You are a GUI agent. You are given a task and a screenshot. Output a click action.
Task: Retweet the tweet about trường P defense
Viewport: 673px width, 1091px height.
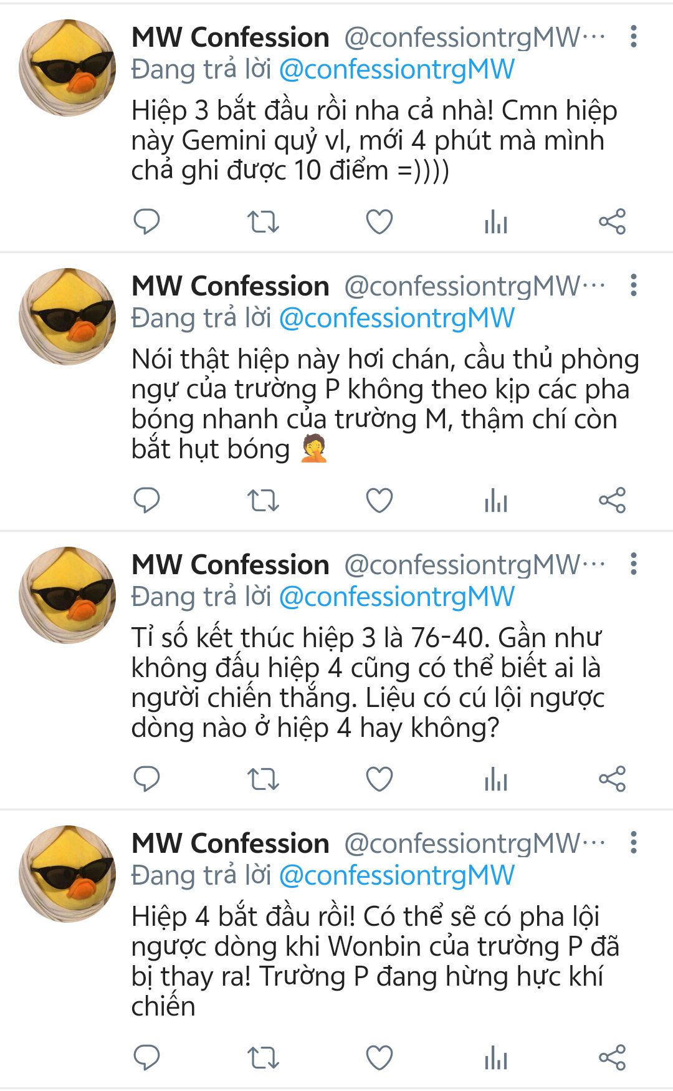pos(263,501)
